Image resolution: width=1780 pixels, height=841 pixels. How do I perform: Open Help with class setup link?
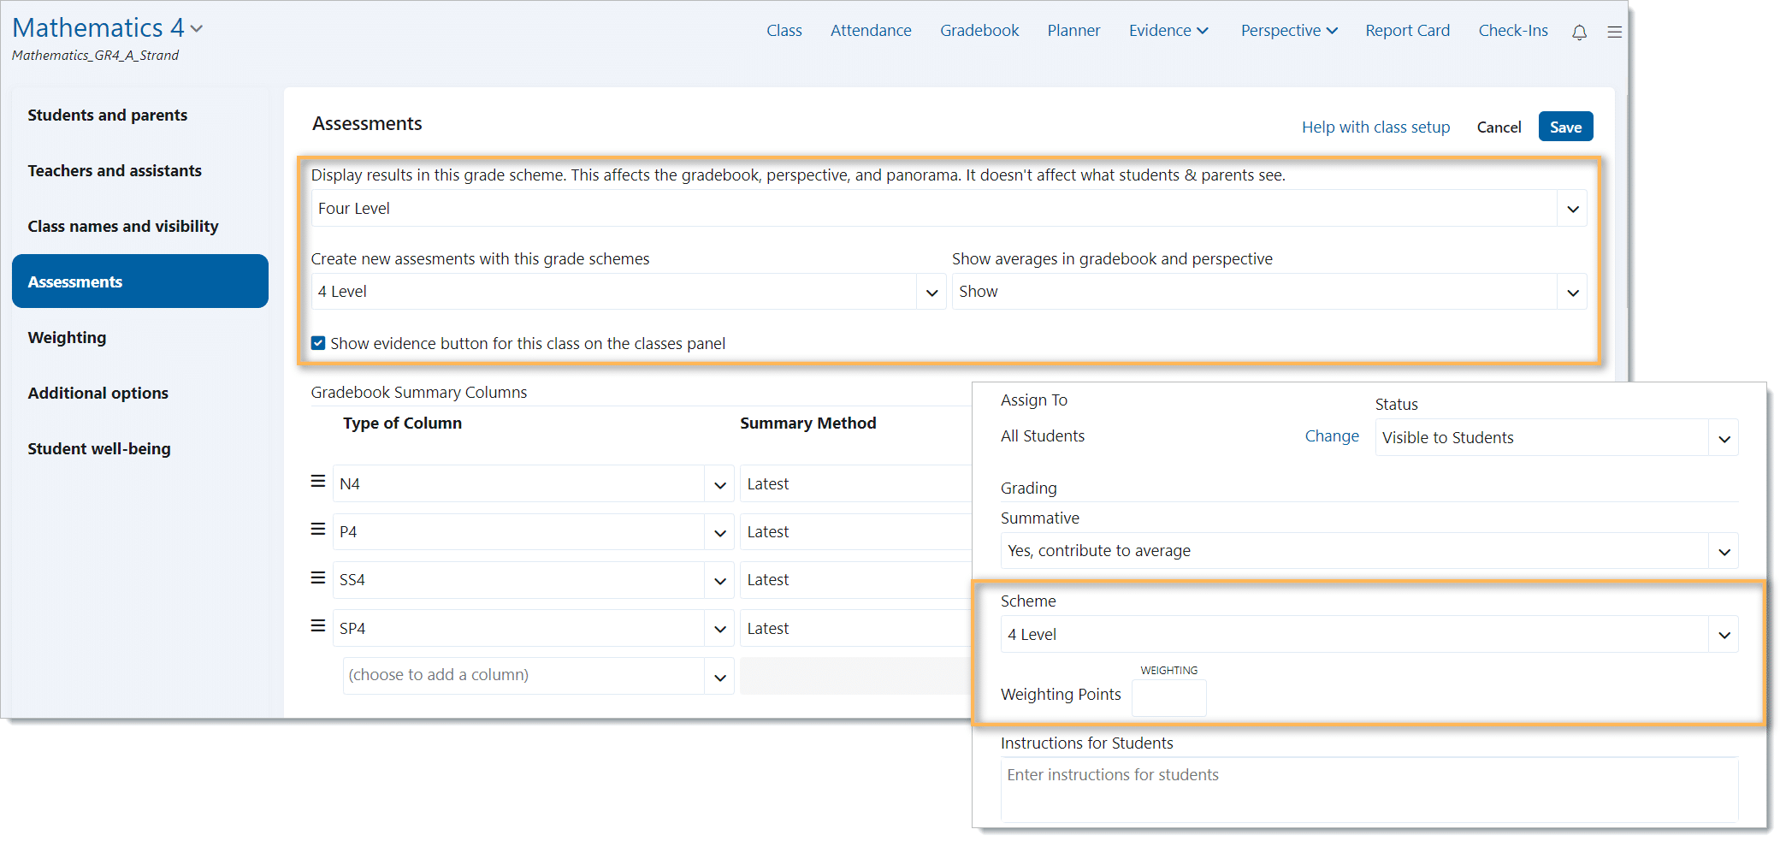[x=1375, y=127]
